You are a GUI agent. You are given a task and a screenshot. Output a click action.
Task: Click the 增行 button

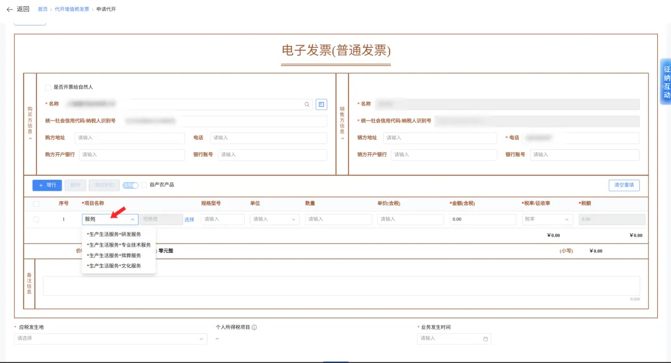[x=47, y=185]
